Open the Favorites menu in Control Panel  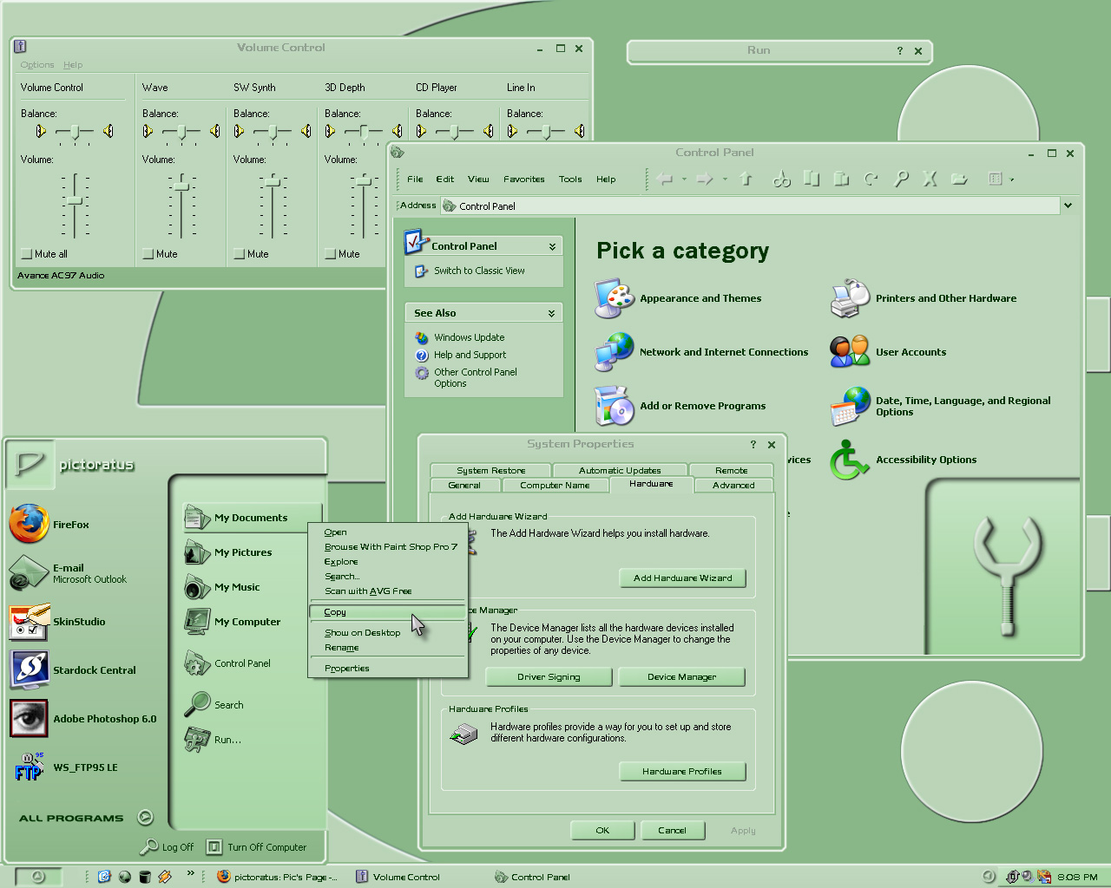[524, 180]
